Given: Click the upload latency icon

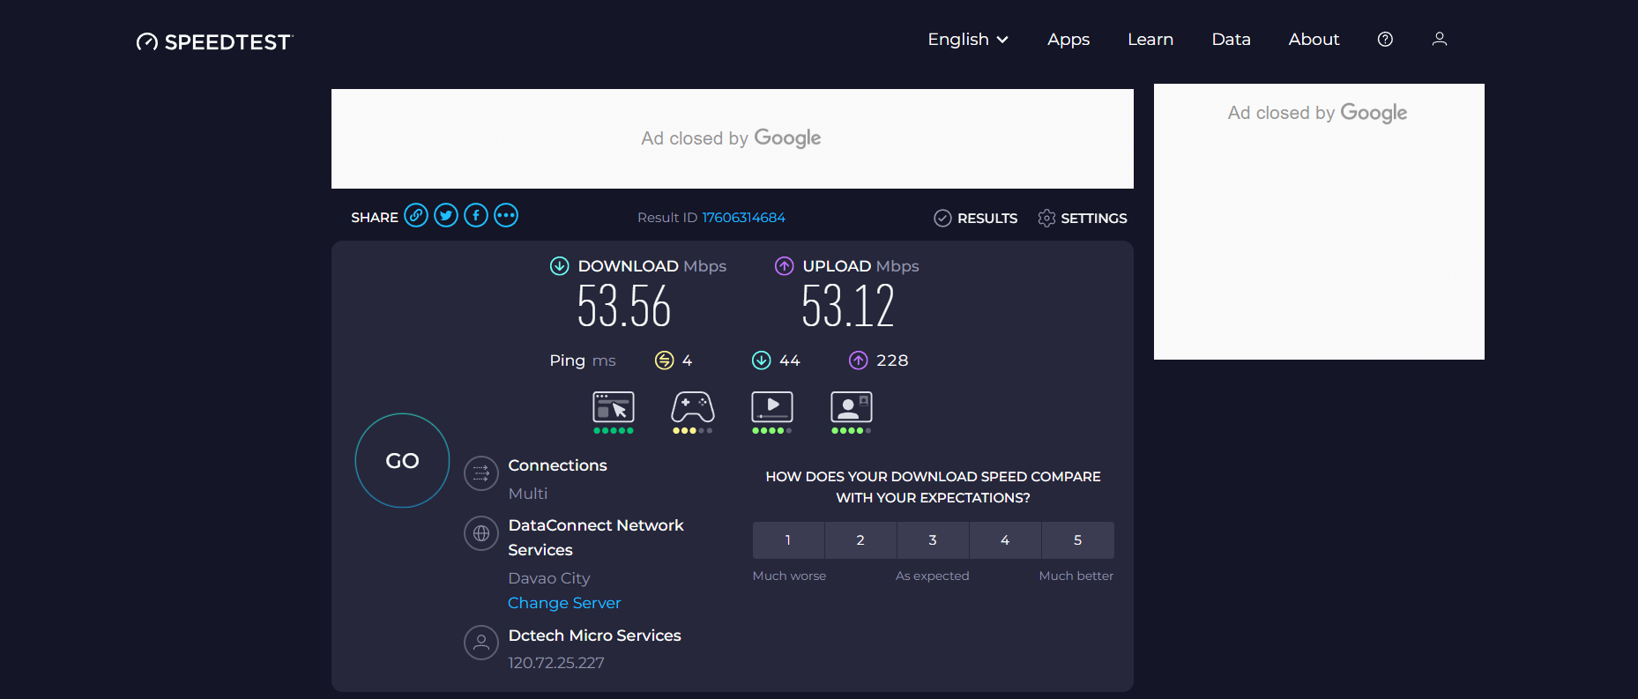Looking at the screenshot, I should tap(859, 361).
